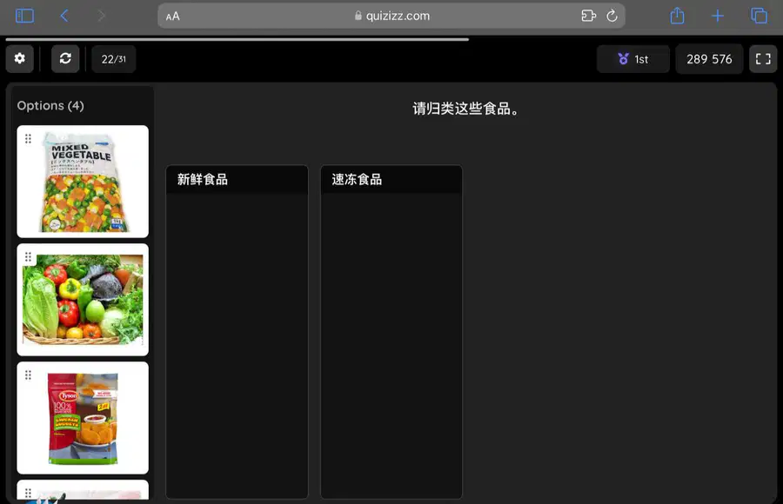Click the quiz progress bar under toolbar

coord(238,39)
